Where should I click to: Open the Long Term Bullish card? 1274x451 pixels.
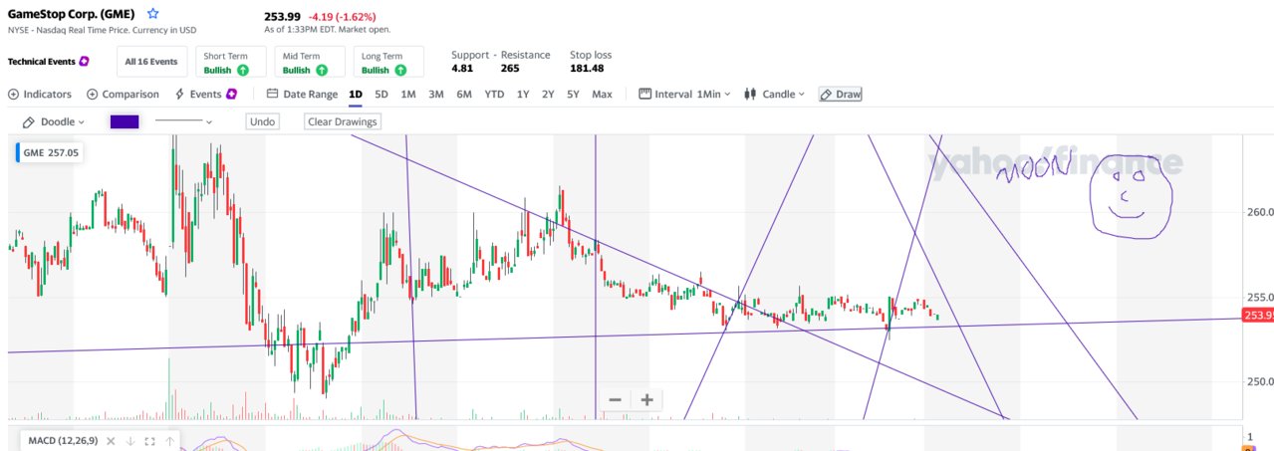(x=388, y=62)
